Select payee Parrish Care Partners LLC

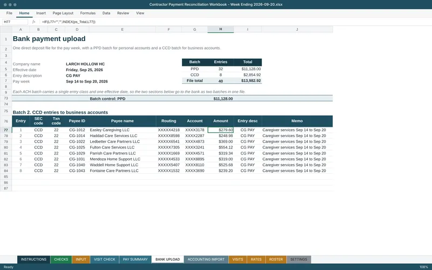pyautogui.click(x=123, y=153)
